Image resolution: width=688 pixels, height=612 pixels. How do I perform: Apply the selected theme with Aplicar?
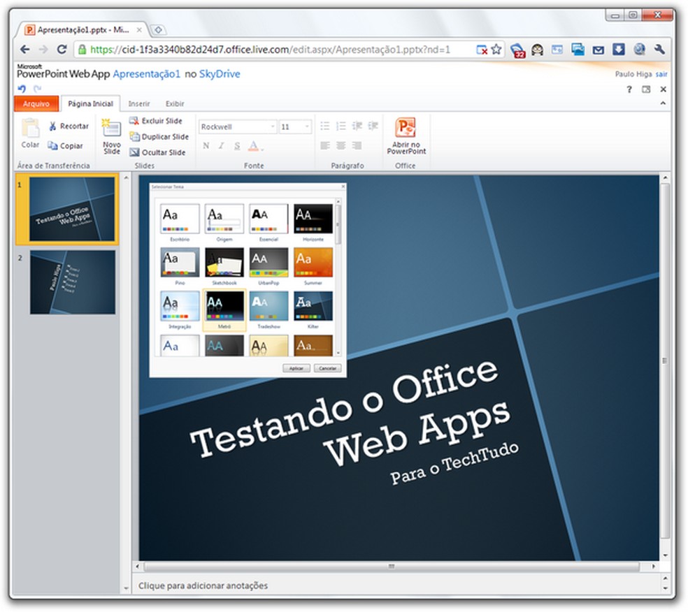click(x=296, y=368)
